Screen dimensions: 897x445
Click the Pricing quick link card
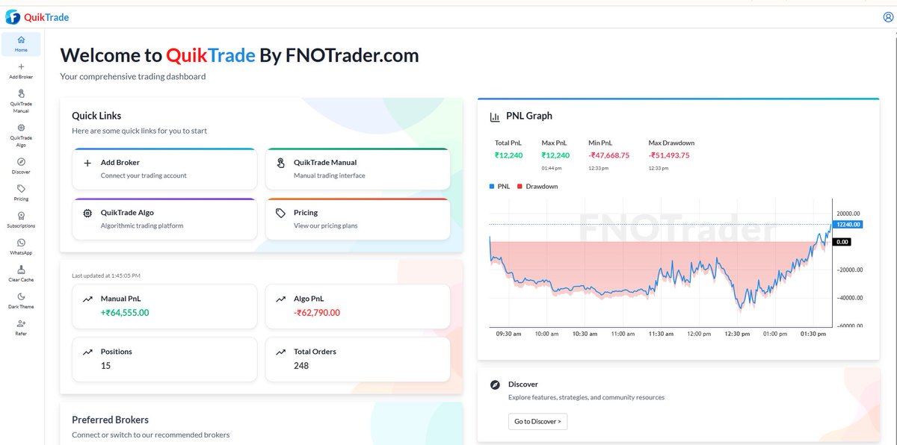pos(358,219)
